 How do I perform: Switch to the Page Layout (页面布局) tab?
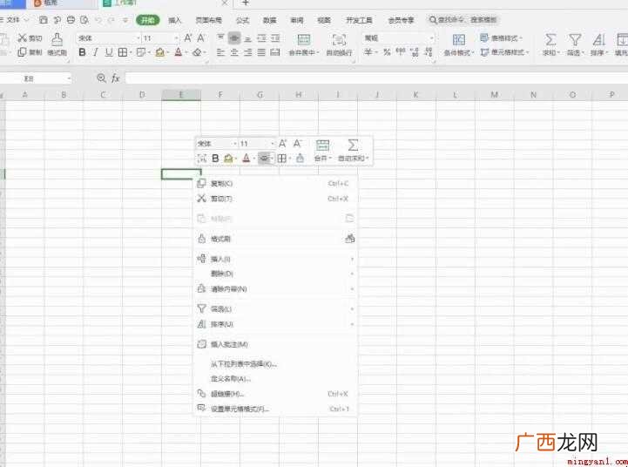click(209, 20)
